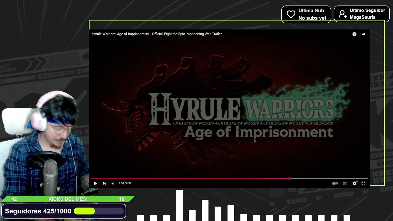This screenshot has height=221, width=393.
Task: Exit full screen mode
Action: pyautogui.click(x=363, y=183)
